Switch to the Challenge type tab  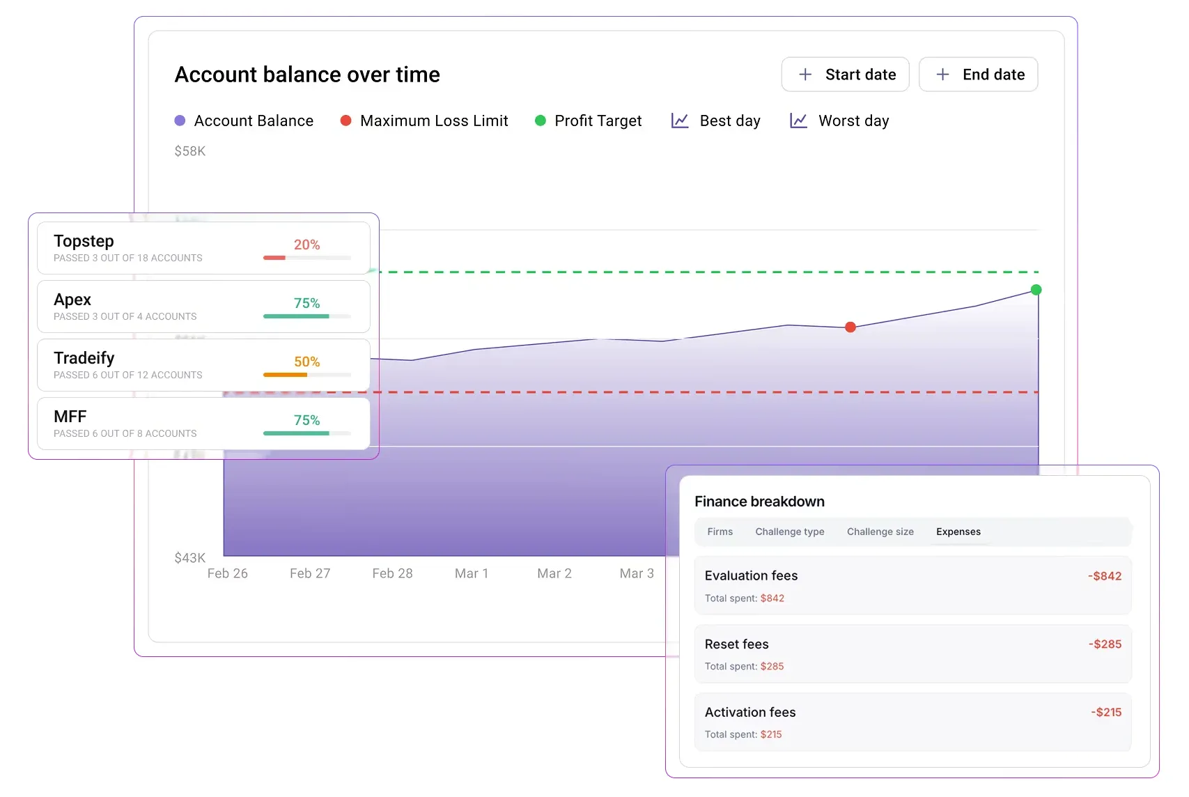point(789,532)
